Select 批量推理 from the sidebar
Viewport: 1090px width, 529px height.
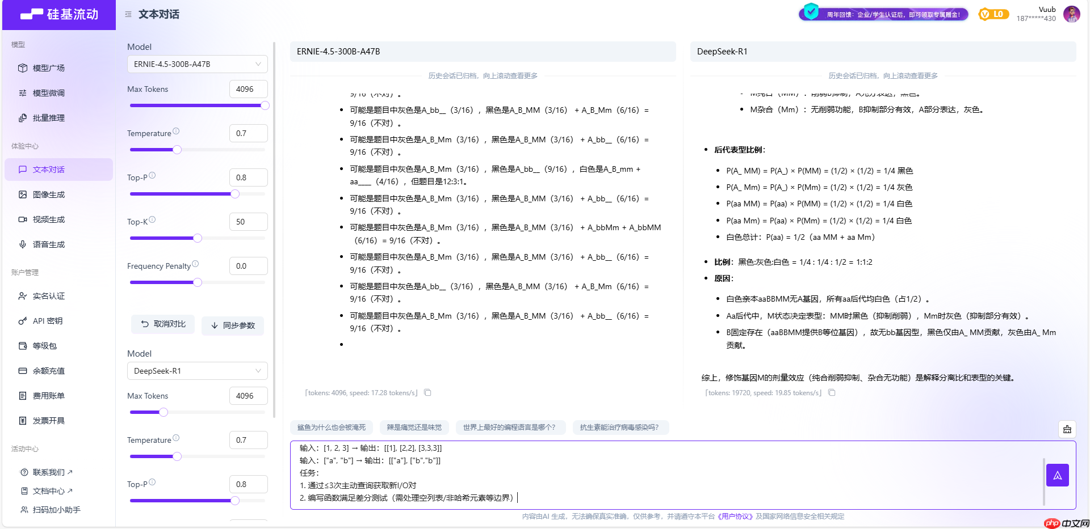(49, 117)
